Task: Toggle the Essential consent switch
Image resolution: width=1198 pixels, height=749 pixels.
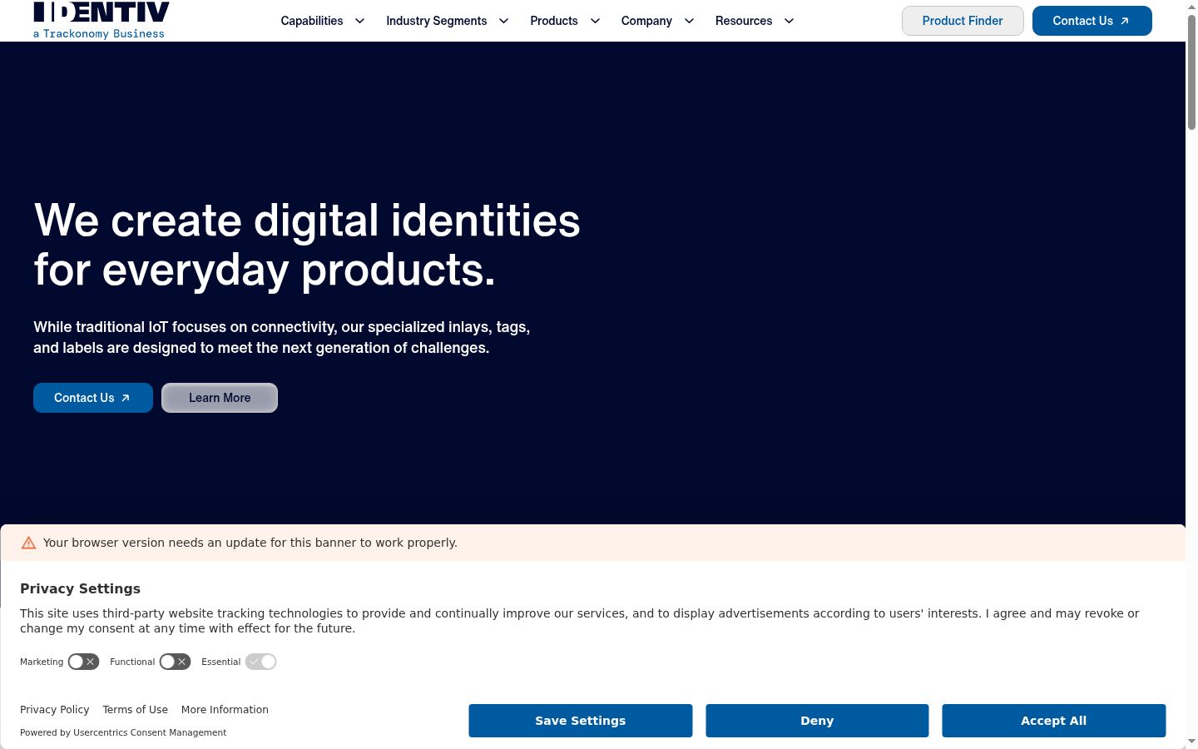Action: click(260, 662)
